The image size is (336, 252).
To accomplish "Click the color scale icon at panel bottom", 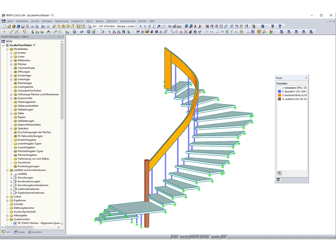I will [x=278, y=179].
